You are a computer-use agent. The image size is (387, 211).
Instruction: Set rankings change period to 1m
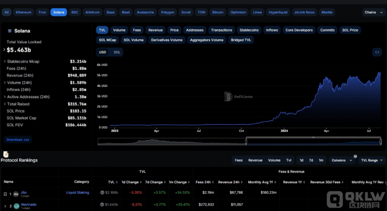click(321, 160)
